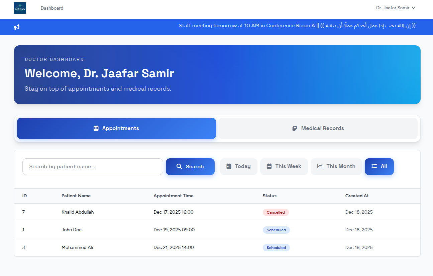433x276 pixels.
Task: Click the calendar icon on Appointments tab
Action: pos(96,128)
